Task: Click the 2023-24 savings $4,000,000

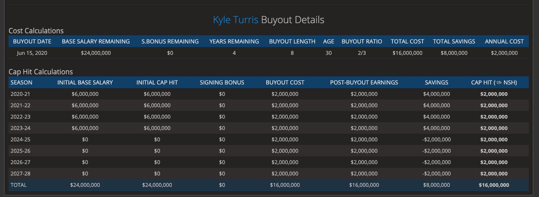Action: [x=436, y=128]
